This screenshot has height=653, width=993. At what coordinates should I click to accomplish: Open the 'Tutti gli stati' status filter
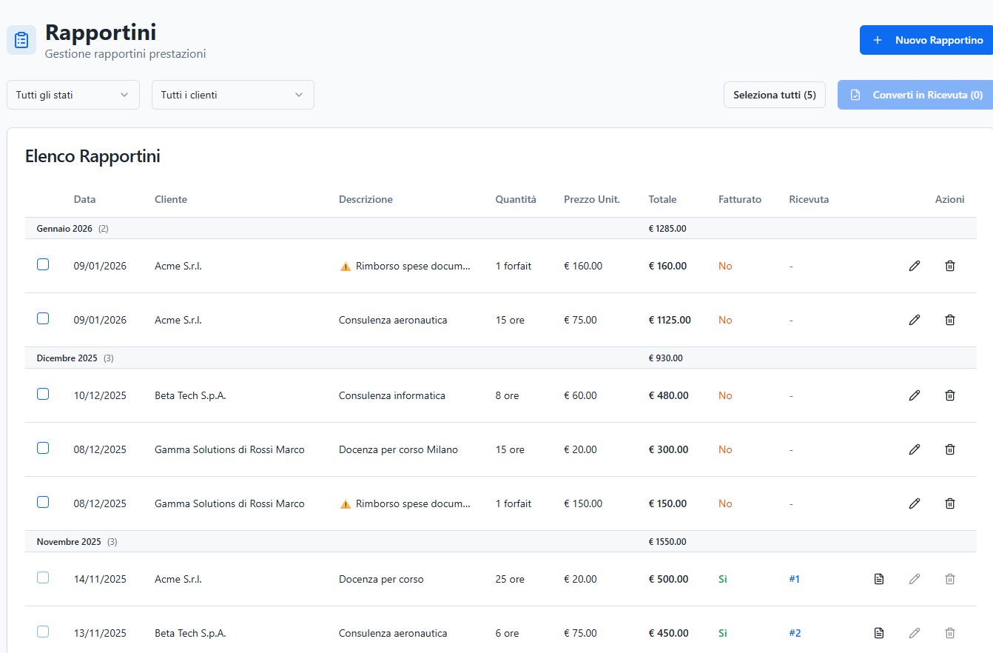tap(73, 95)
